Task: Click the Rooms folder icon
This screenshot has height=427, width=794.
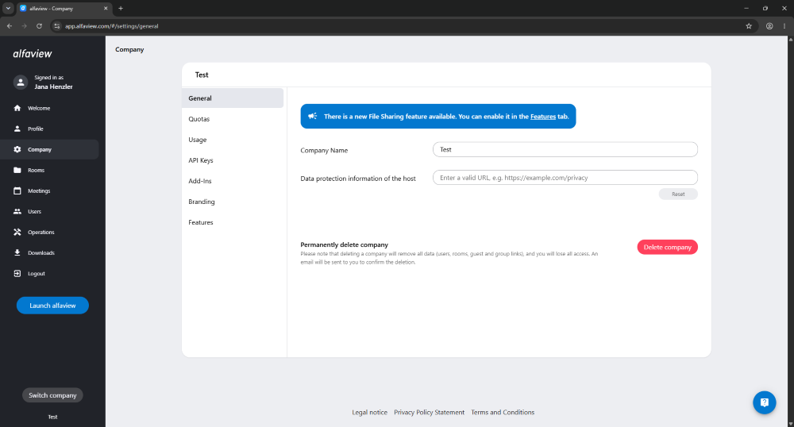Action: click(x=17, y=170)
